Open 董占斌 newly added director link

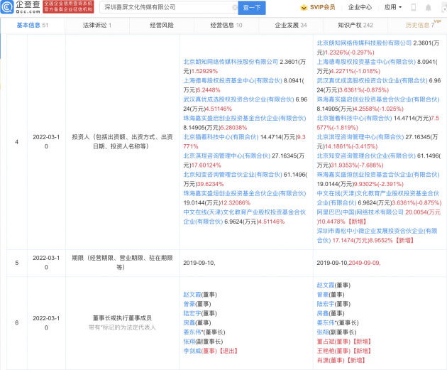click(x=326, y=342)
